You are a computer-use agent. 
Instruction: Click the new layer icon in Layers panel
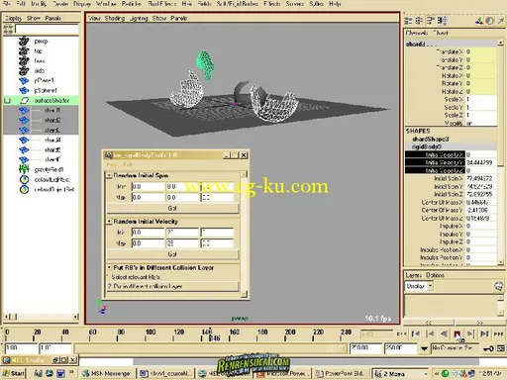[498, 286]
